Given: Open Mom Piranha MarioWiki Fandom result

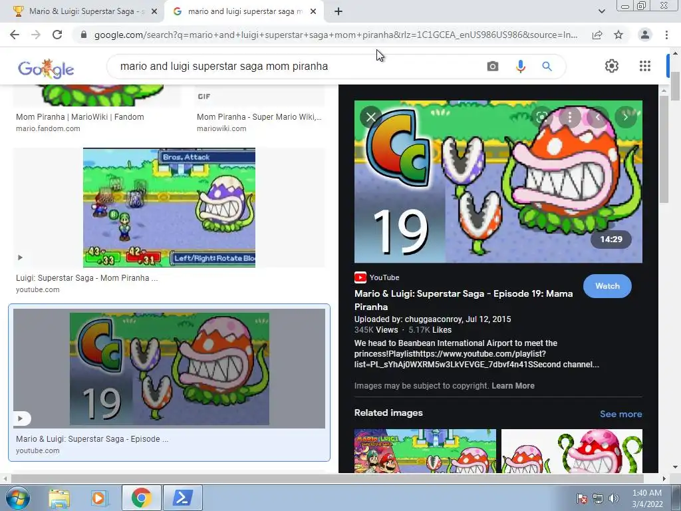Looking at the screenshot, I should click(x=80, y=117).
